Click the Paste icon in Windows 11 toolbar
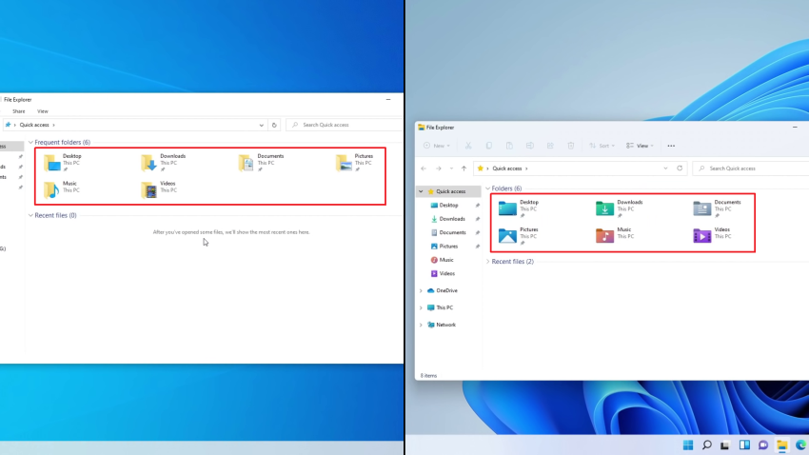 coord(509,146)
